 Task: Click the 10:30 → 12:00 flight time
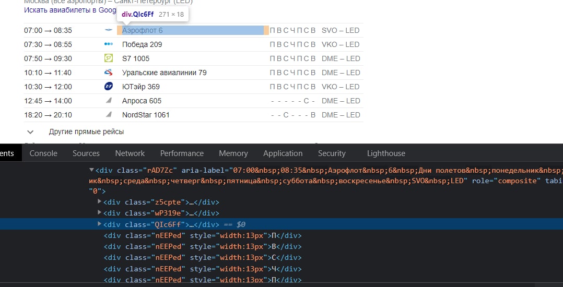tap(48, 87)
